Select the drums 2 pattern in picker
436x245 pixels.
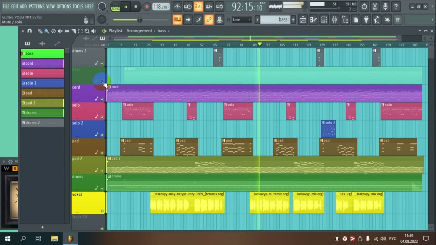pos(43,122)
